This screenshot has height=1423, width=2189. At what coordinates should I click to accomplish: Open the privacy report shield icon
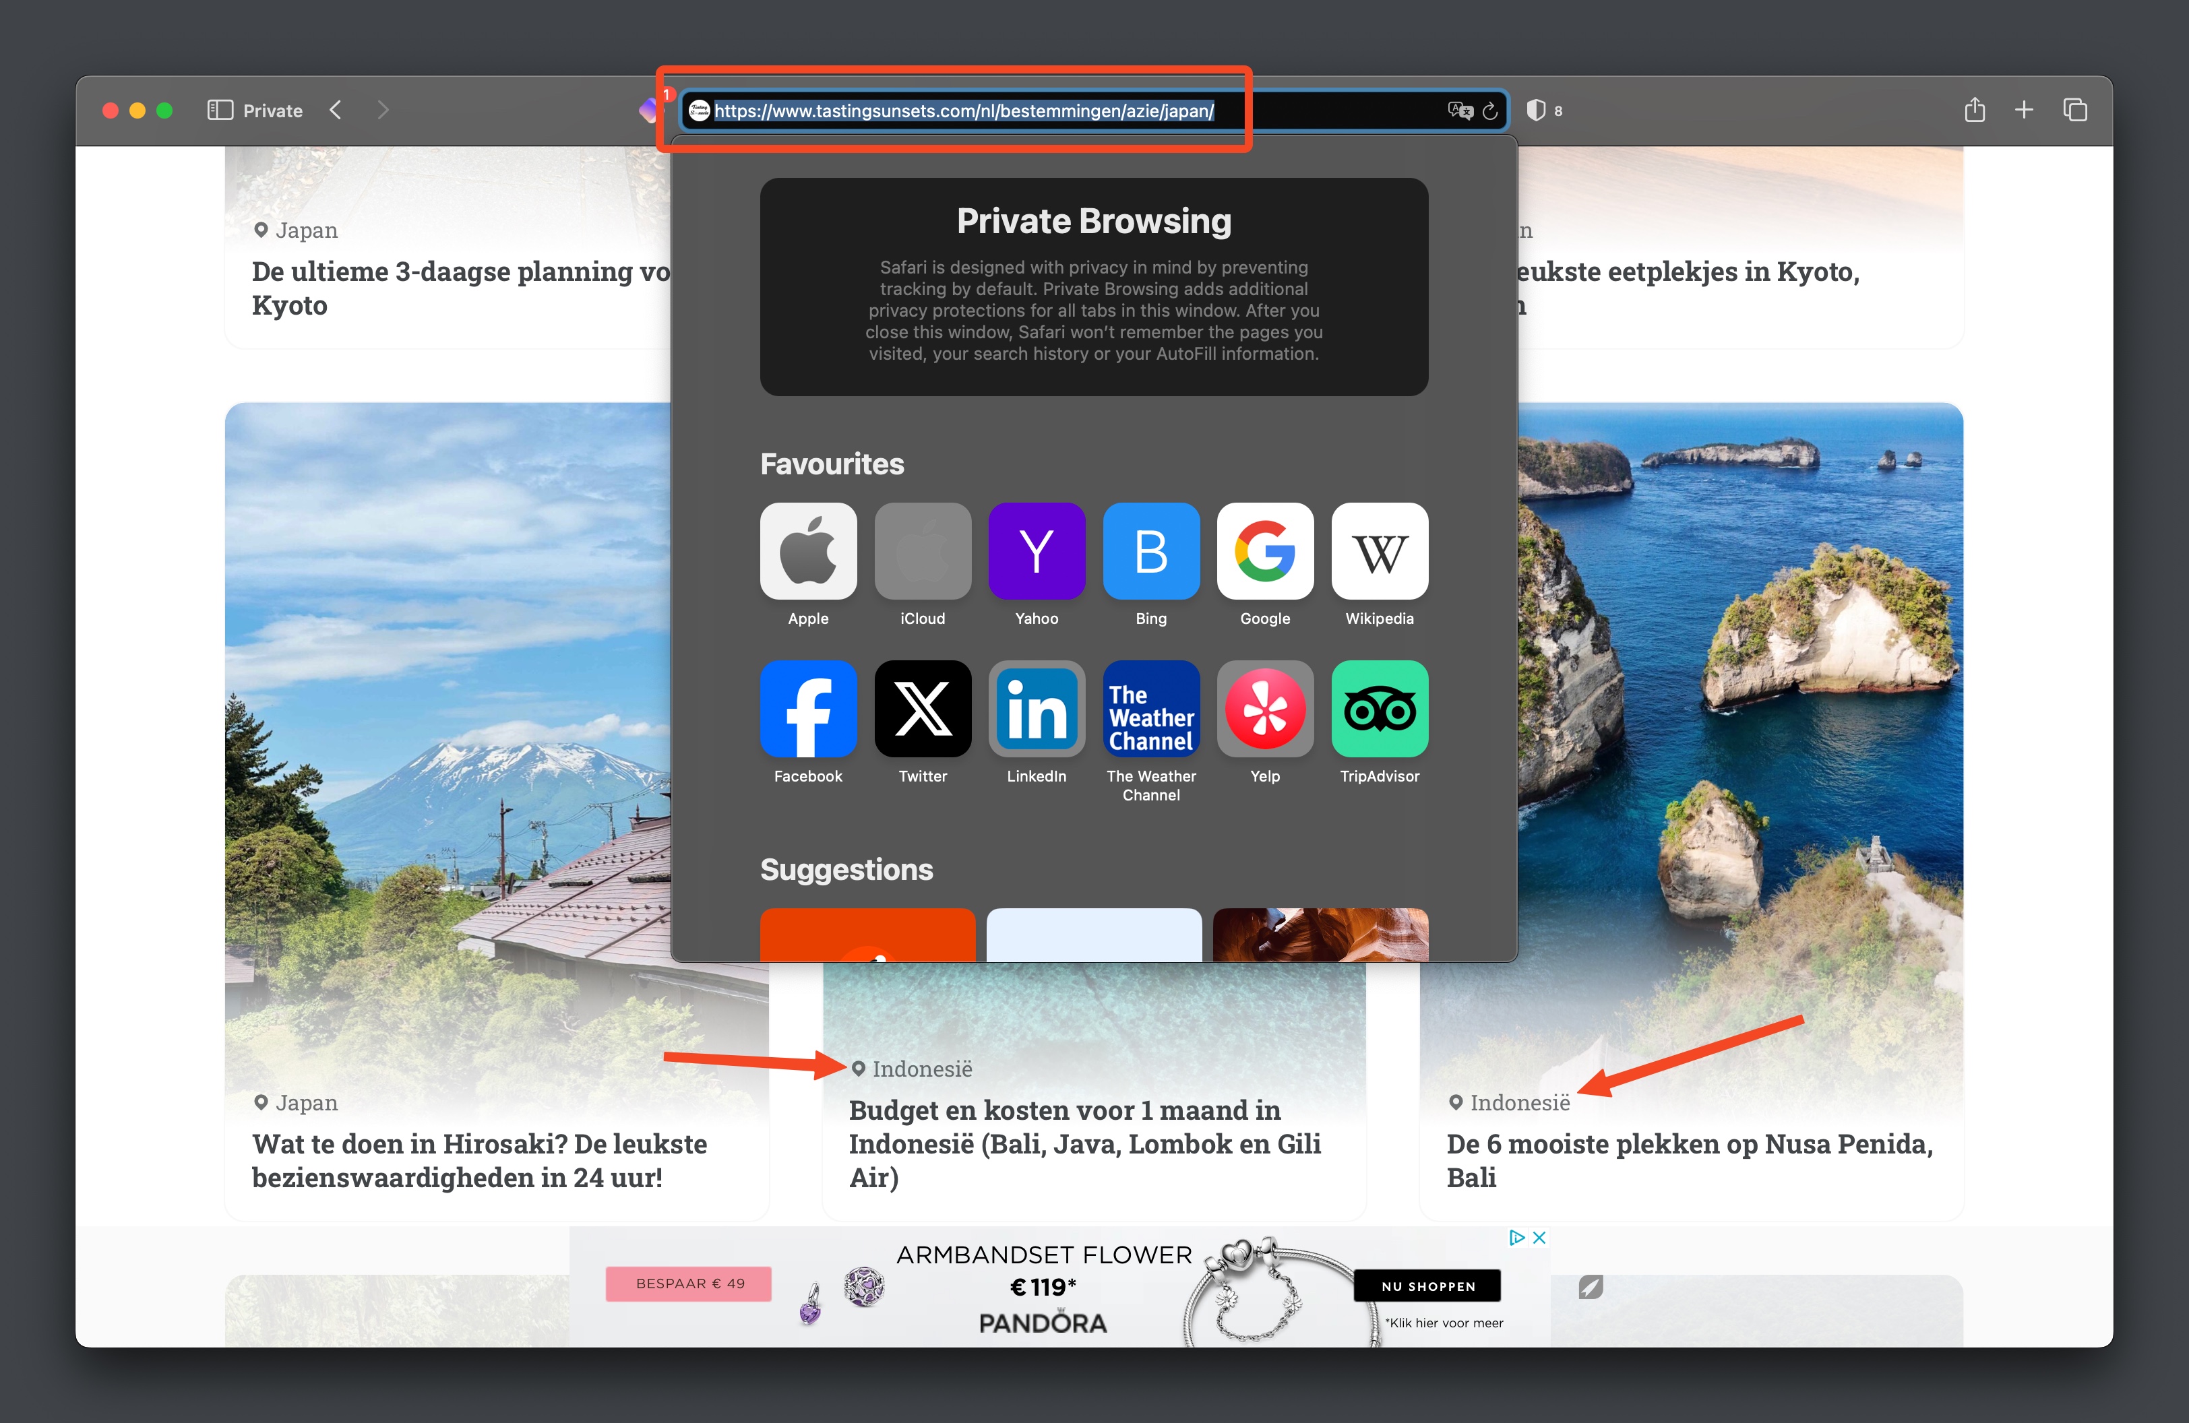point(1535,110)
